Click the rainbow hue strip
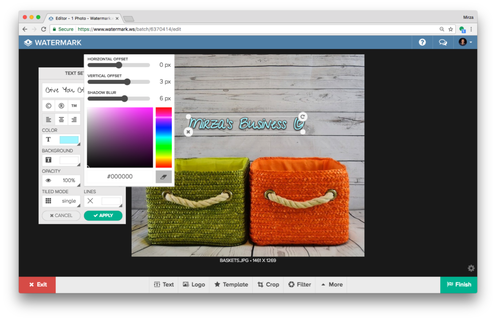 pyautogui.click(x=164, y=137)
